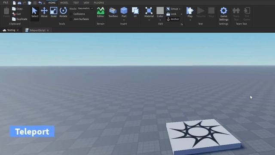Click the Group icon
This screenshot has height=155, width=275.
pos(168,9)
